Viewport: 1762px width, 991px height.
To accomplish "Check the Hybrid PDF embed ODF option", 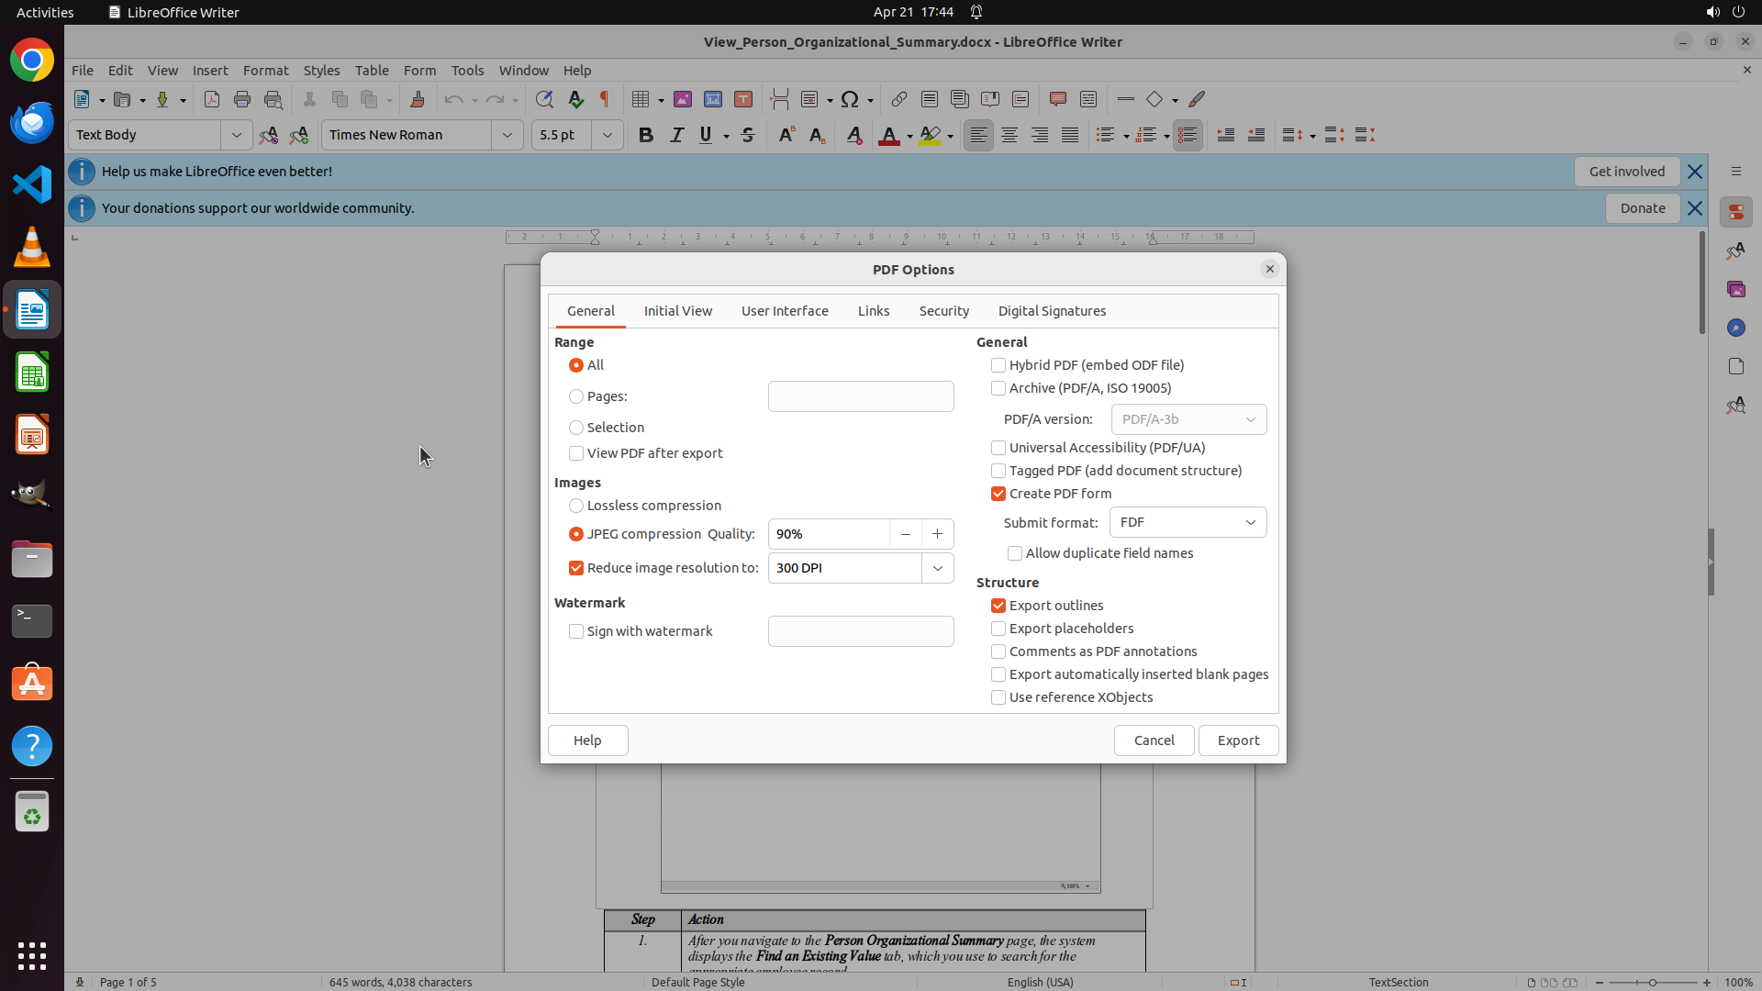I will 998,365.
